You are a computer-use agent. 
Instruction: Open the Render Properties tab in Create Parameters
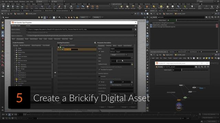pos(25,45)
